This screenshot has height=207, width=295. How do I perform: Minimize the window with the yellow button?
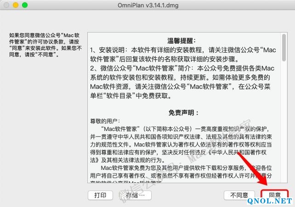(x=16, y=5)
